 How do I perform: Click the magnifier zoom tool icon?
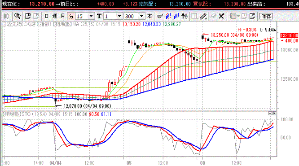pyautogui.click(x=18, y=16)
